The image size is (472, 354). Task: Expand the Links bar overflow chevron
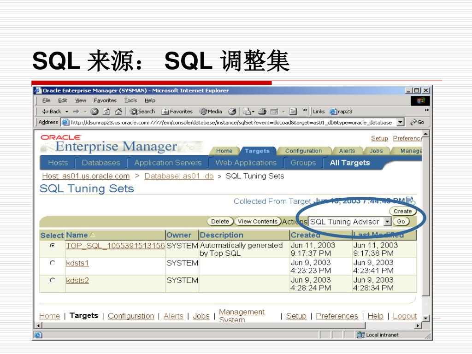coord(426,110)
